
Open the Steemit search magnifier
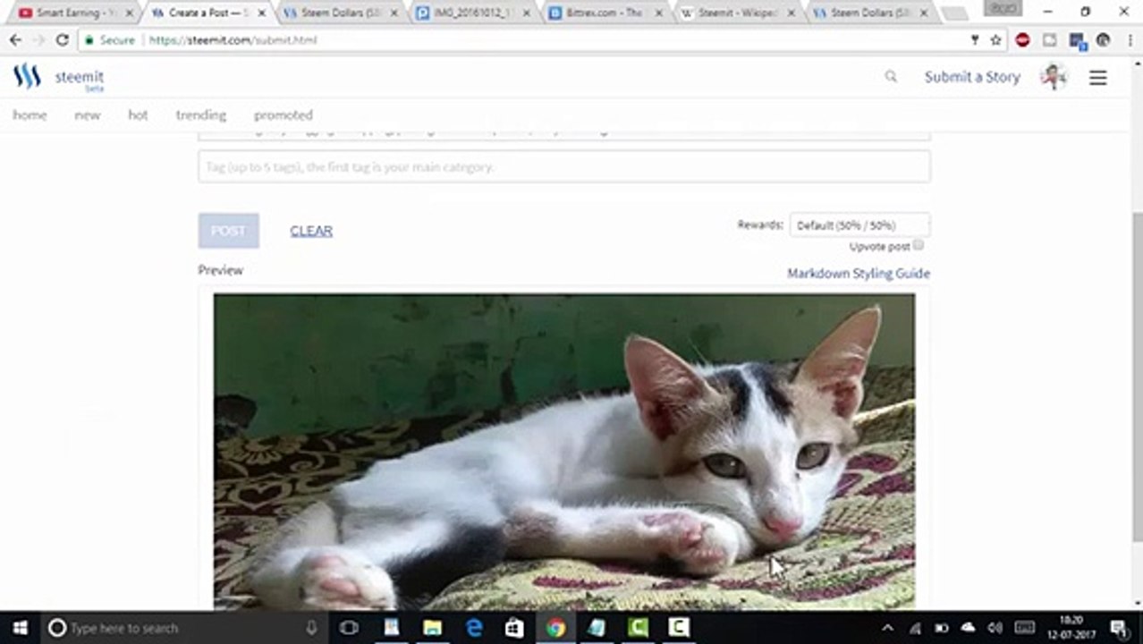click(x=891, y=77)
